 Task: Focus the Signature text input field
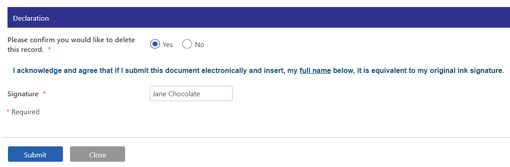coord(191,94)
